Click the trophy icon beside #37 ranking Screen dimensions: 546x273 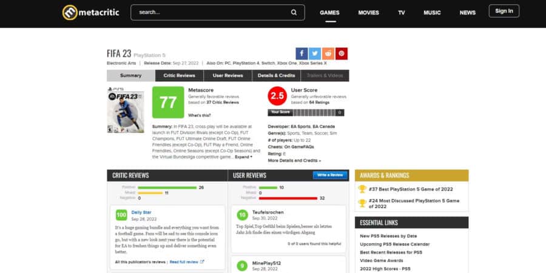[362, 189]
